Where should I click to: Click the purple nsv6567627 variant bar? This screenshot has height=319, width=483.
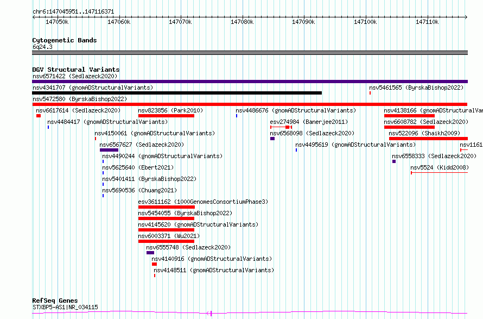pos(109,150)
